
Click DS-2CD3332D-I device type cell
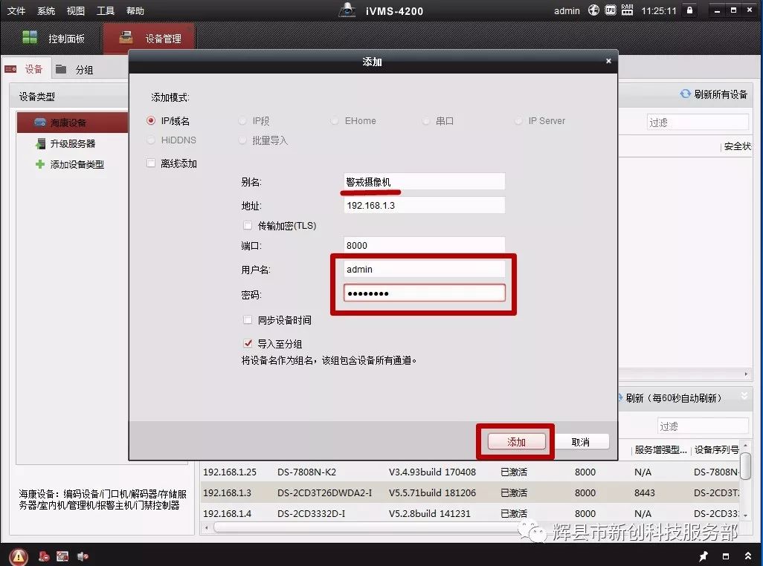(x=312, y=513)
